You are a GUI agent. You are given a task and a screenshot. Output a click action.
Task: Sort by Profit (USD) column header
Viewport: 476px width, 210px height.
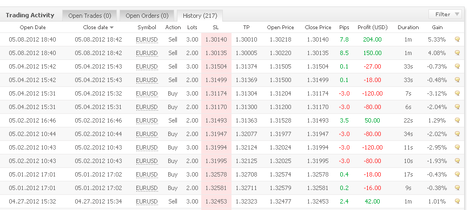[x=373, y=28]
